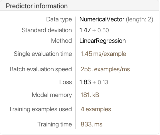The height and width of the screenshot is (135, 160).
Task: Select the Standard deviation label
Action: 47,30
